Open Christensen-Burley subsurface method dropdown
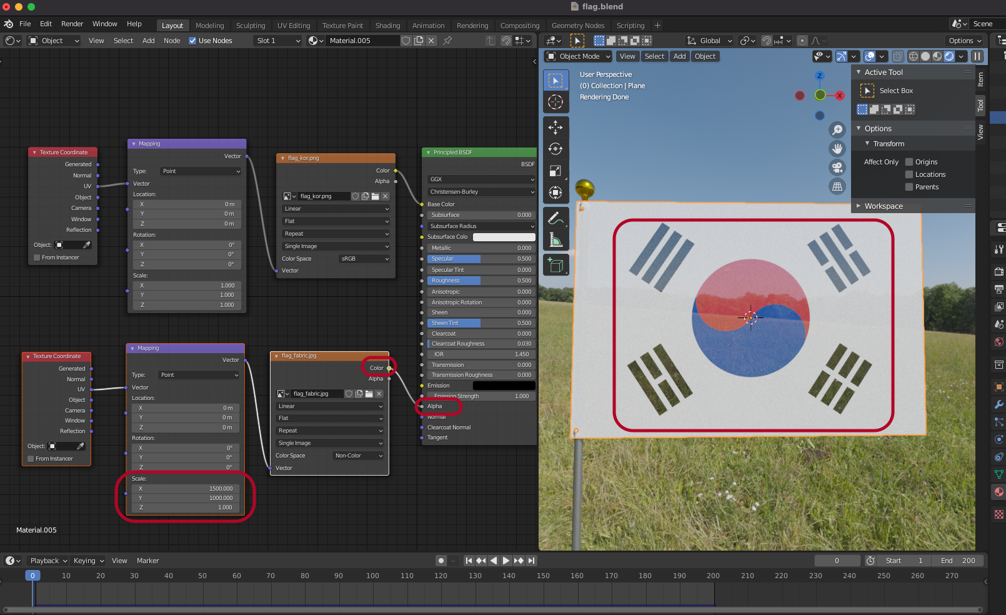This screenshot has width=1006, height=615. coord(482,192)
